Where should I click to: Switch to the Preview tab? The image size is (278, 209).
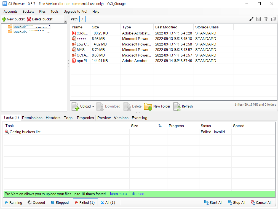click(104, 118)
